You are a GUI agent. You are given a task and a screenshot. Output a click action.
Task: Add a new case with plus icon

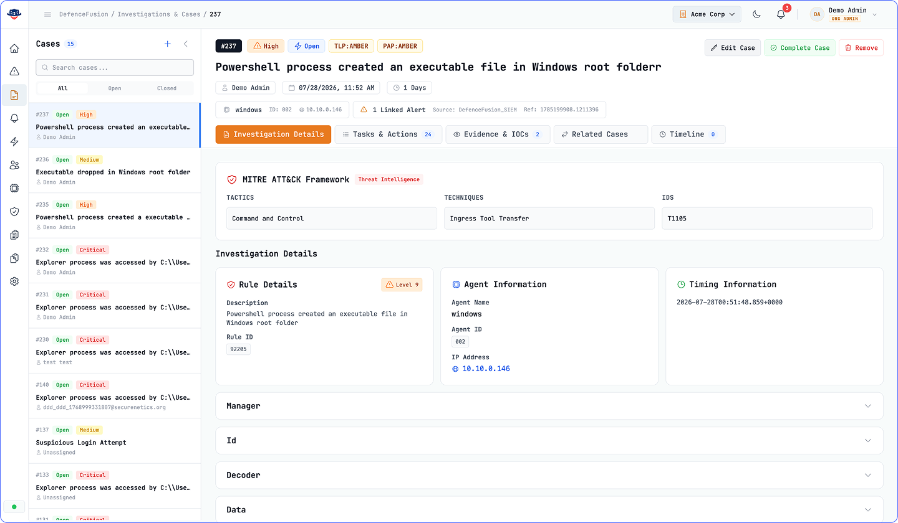pos(167,44)
